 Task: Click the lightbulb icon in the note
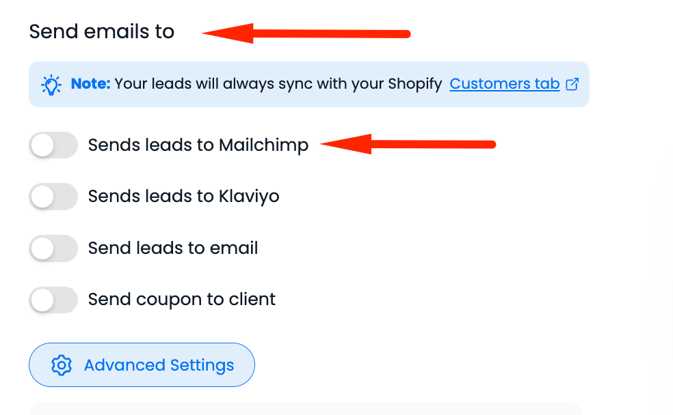52,85
